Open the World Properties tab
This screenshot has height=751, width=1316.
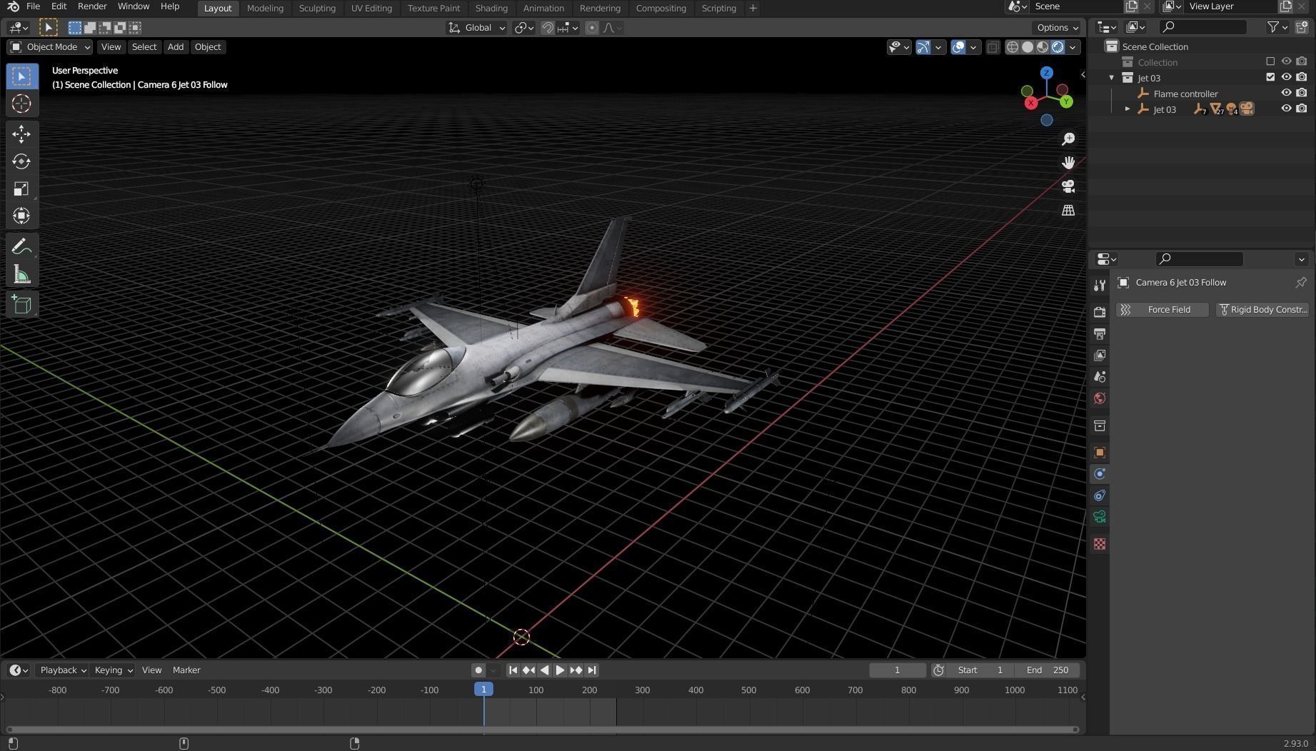[1100, 398]
